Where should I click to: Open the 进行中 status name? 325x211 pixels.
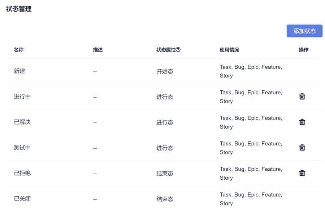point(22,97)
